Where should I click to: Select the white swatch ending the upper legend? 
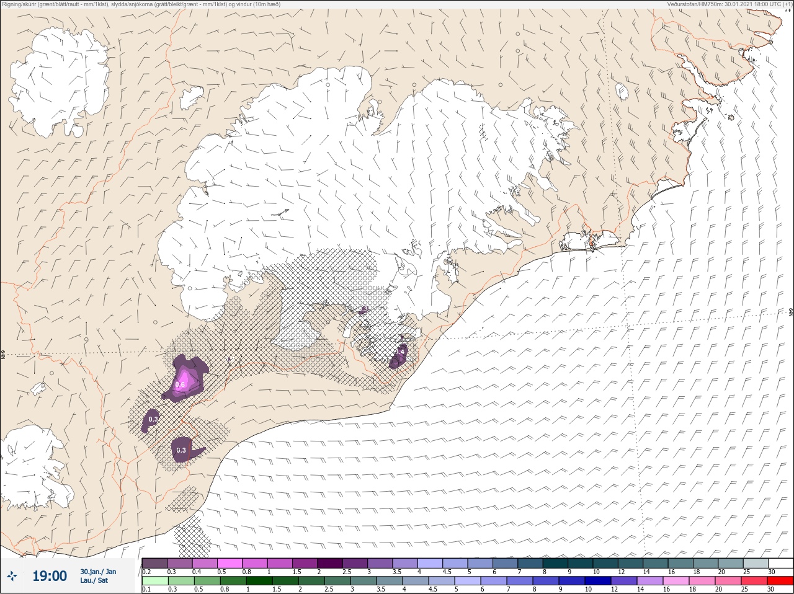781,563
